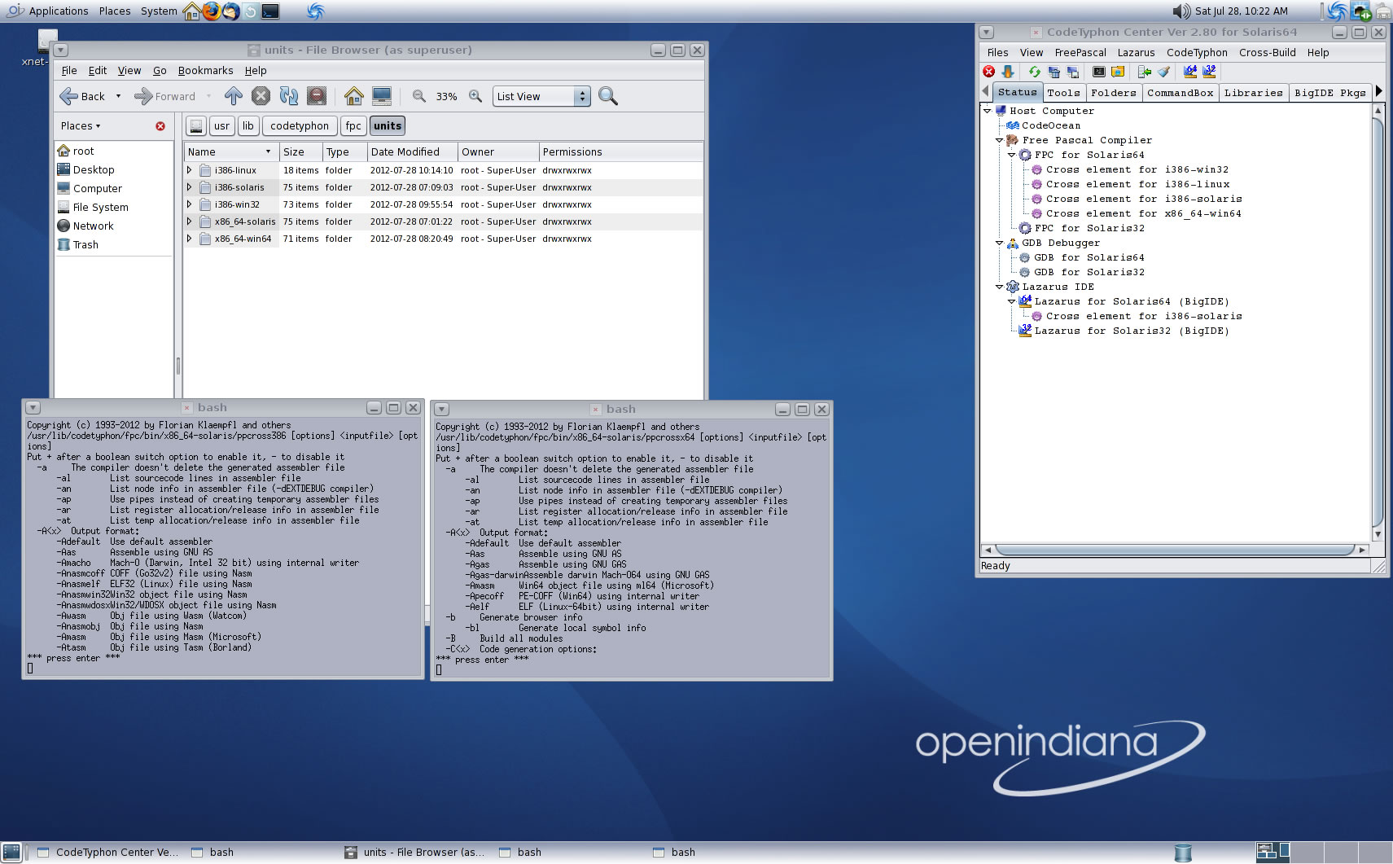Click the trash-can remove icon in CodeTyphon toolbar
Image resolution: width=1393 pixels, height=864 pixels.
tap(1054, 72)
